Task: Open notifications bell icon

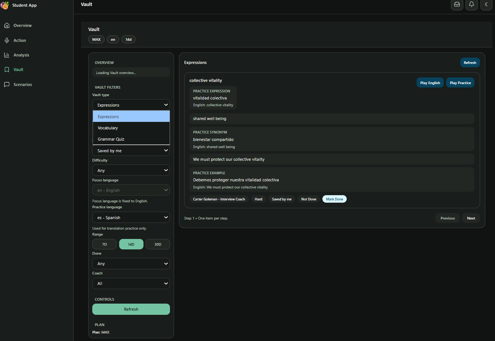Action: 471,4
